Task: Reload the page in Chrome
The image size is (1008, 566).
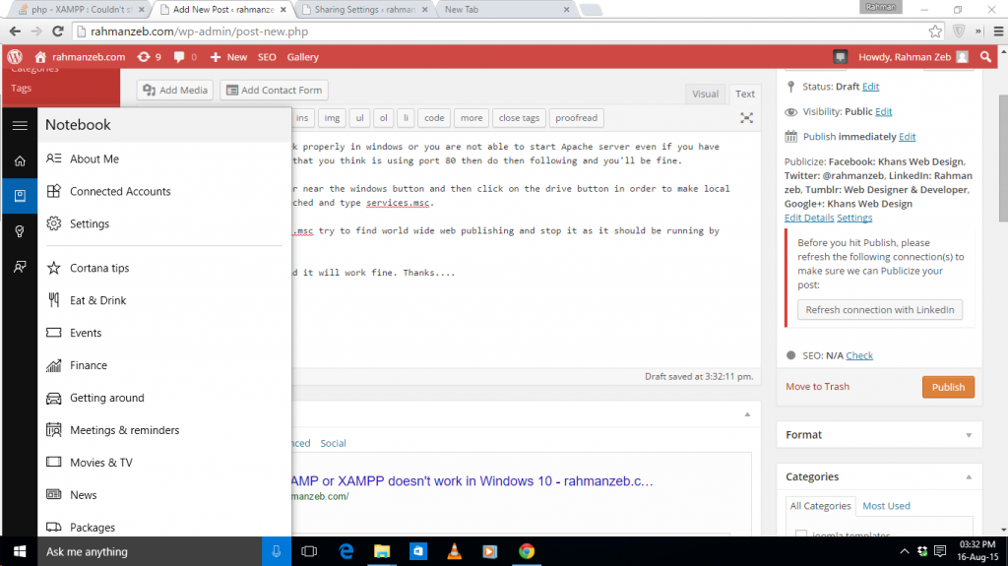Action: (58, 31)
